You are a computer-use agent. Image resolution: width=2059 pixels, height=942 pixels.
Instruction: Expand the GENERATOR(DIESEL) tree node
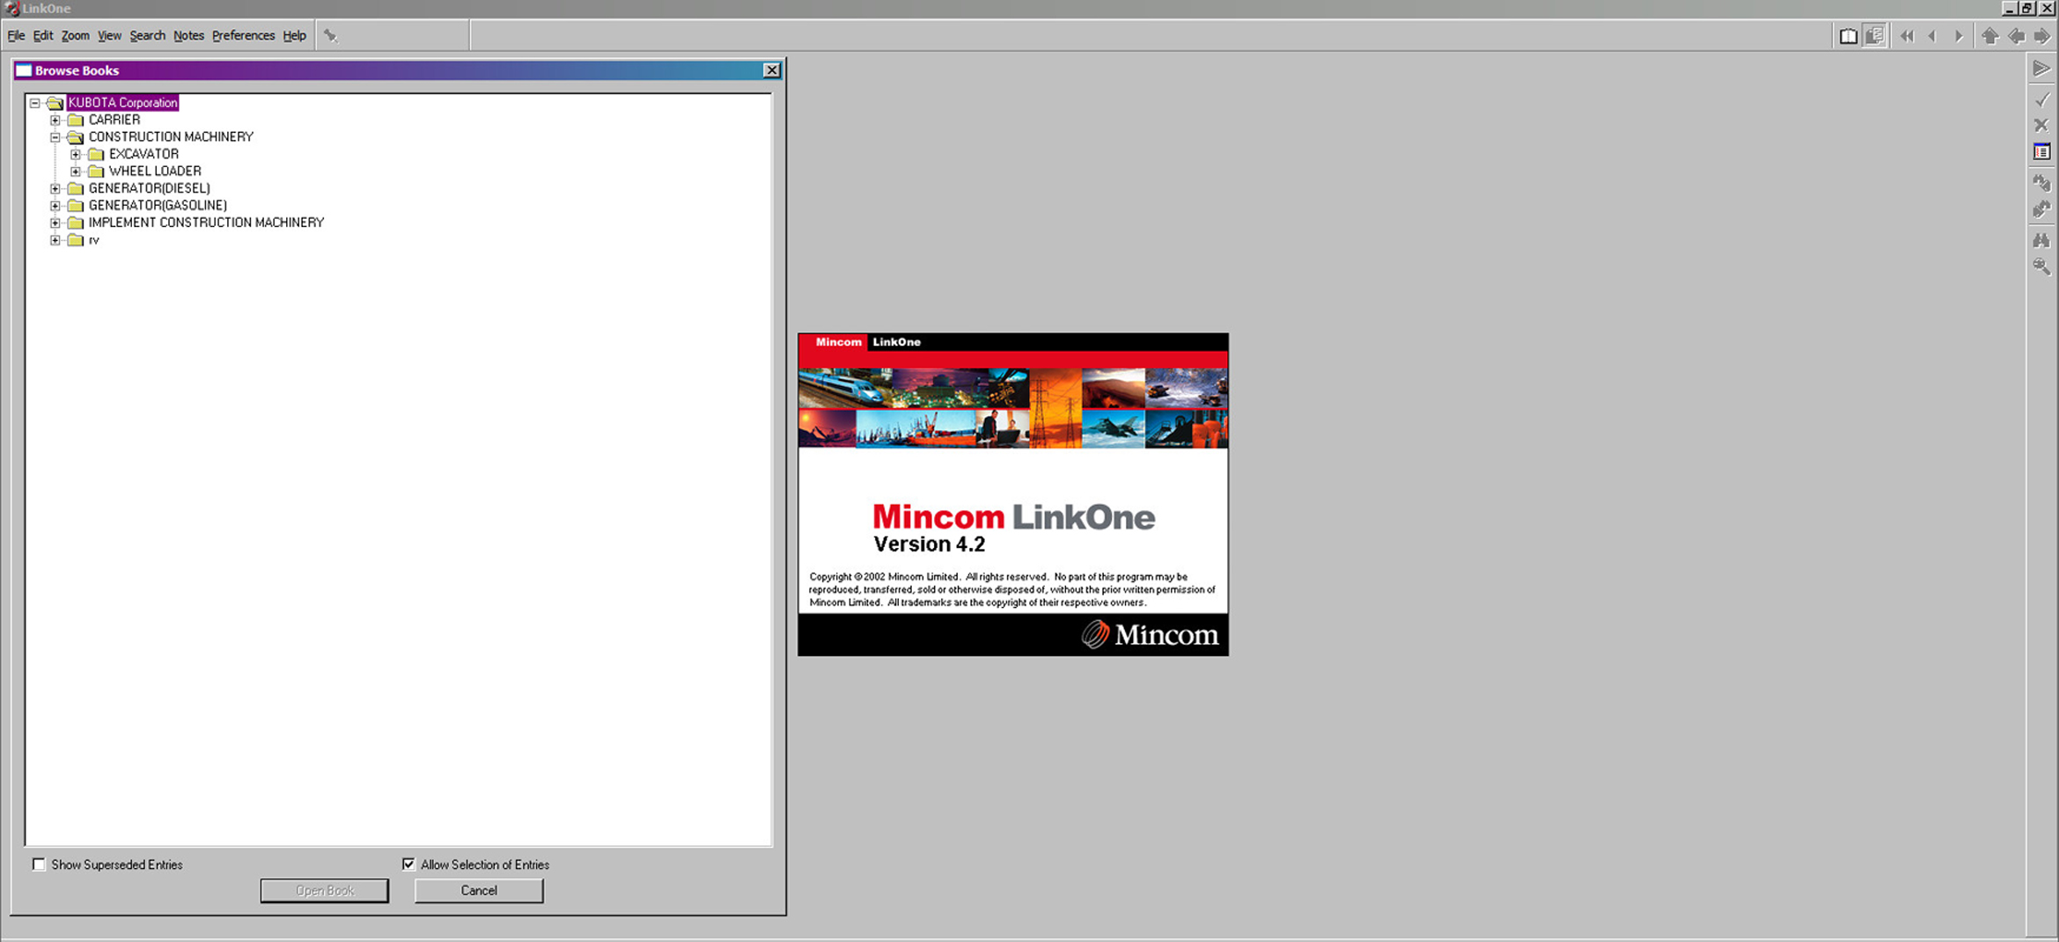[x=55, y=188]
